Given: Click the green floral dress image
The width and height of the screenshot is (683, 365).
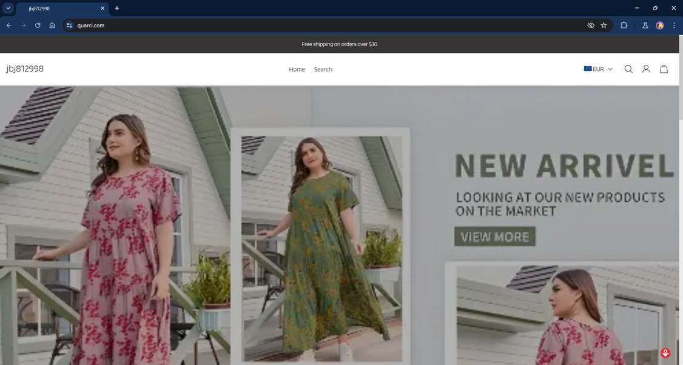Looking at the screenshot, I should pyautogui.click(x=321, y=248).
